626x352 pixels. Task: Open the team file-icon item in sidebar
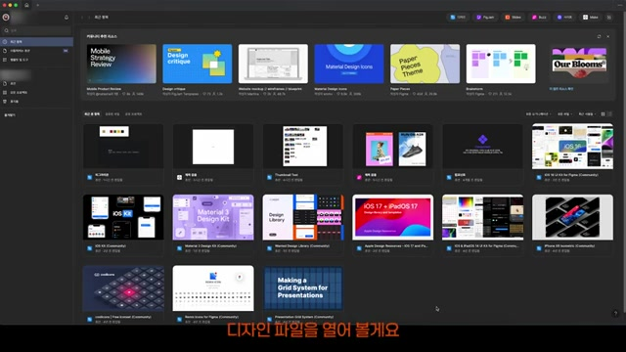tap(37, 83)
